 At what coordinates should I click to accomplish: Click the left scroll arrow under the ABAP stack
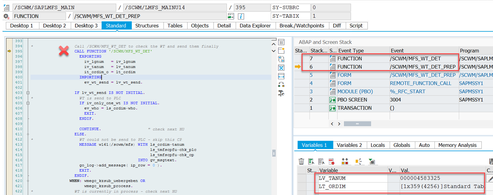coord(333,124)
